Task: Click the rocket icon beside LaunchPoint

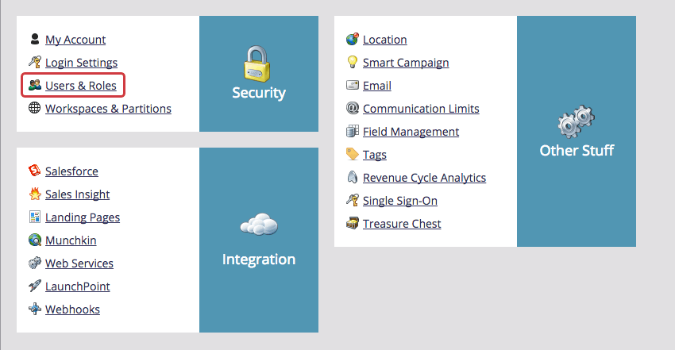Action: pyautogui.click(x=34, y=286)
